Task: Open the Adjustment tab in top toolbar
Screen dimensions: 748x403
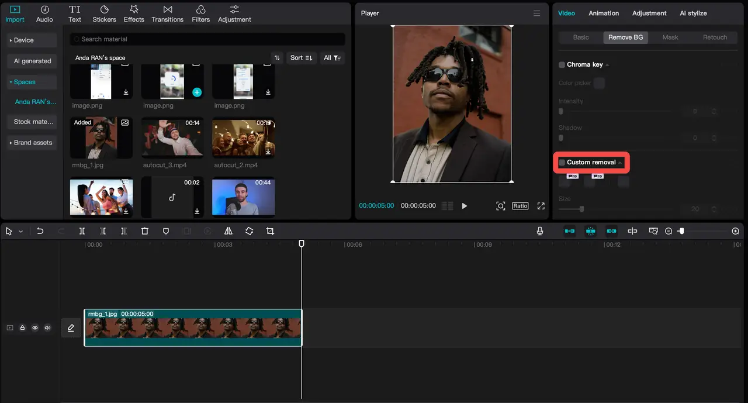Action: tap(234, 14)
